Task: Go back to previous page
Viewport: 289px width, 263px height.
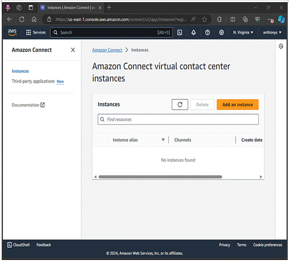Action: point(10,19)
